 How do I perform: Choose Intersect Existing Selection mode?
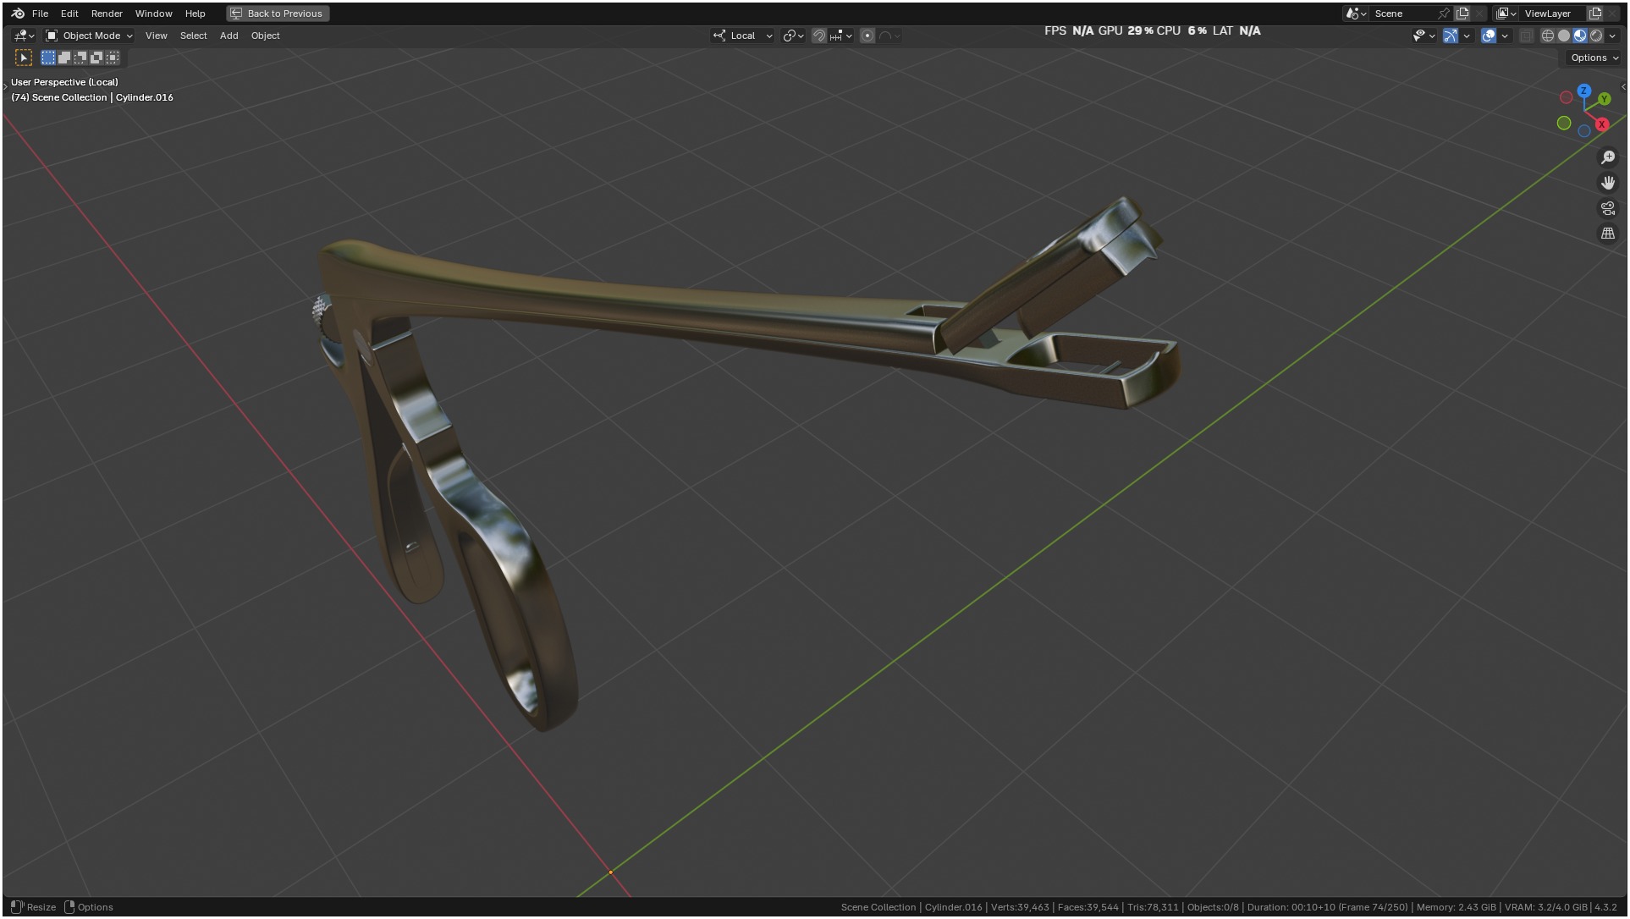113,58
